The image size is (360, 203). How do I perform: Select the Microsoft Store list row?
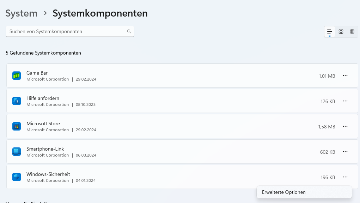pos(182,126)
